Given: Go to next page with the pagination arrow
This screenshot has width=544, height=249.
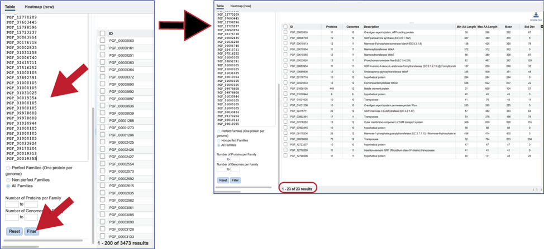Looking at the screenshot, I should pos(541,190).
